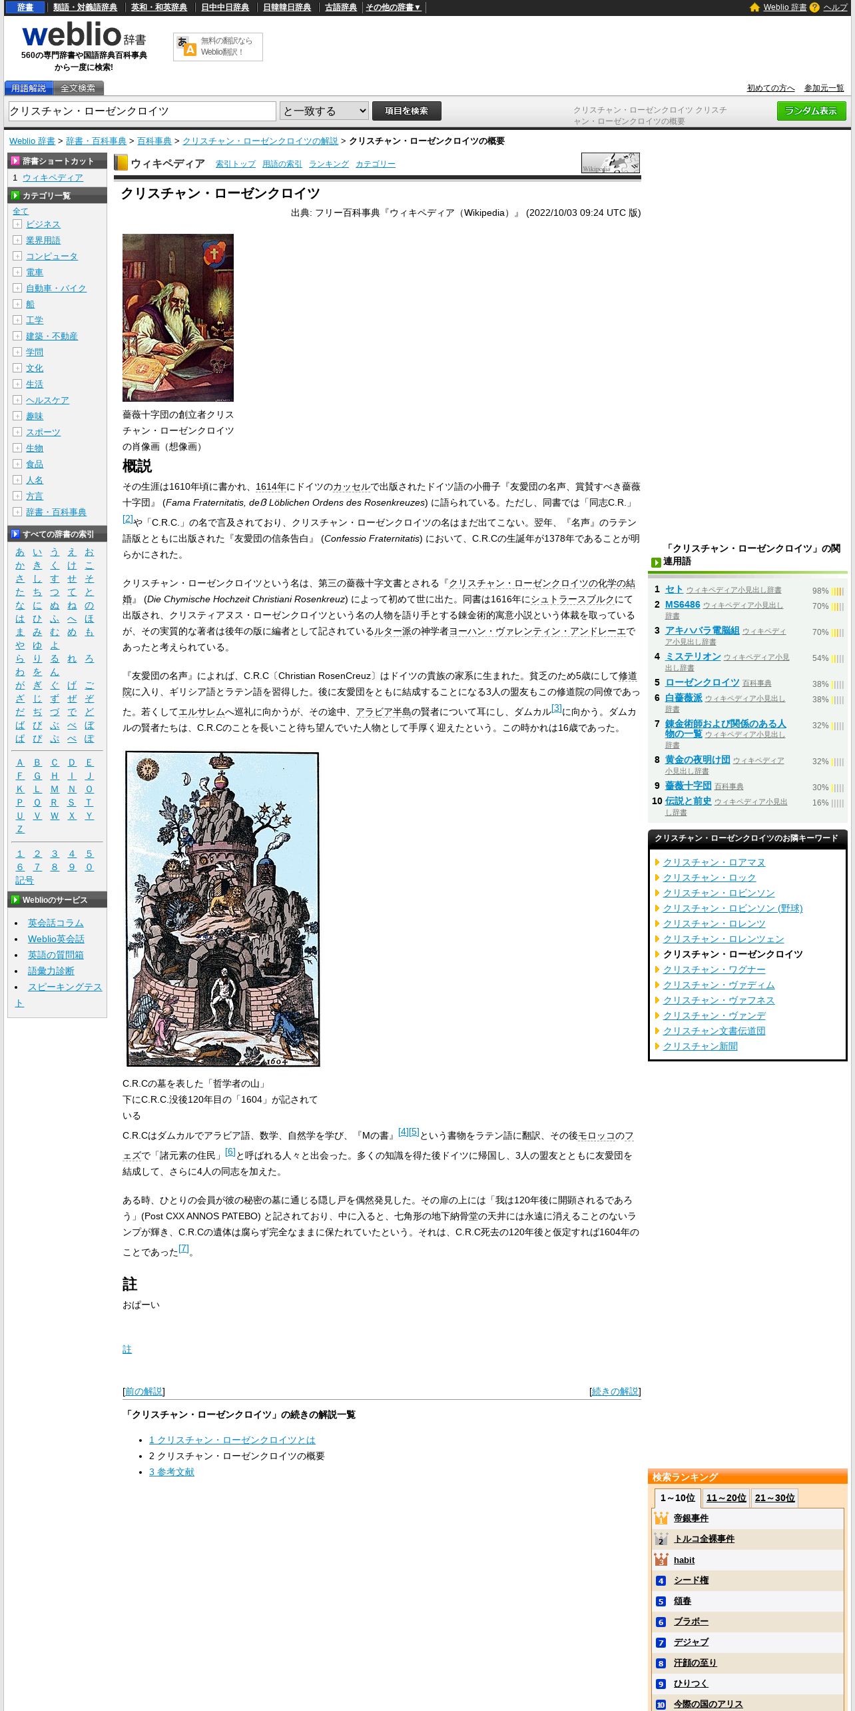Click footnote reference [3]

[557, 708]
